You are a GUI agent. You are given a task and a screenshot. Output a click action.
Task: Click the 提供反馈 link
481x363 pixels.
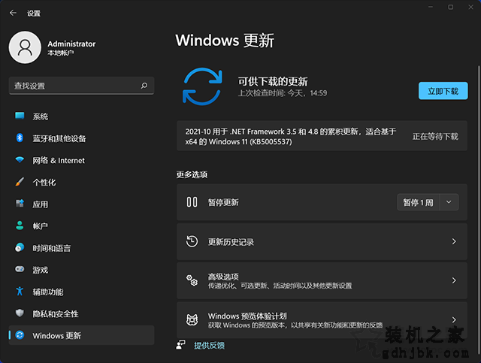tap(209, 346)
